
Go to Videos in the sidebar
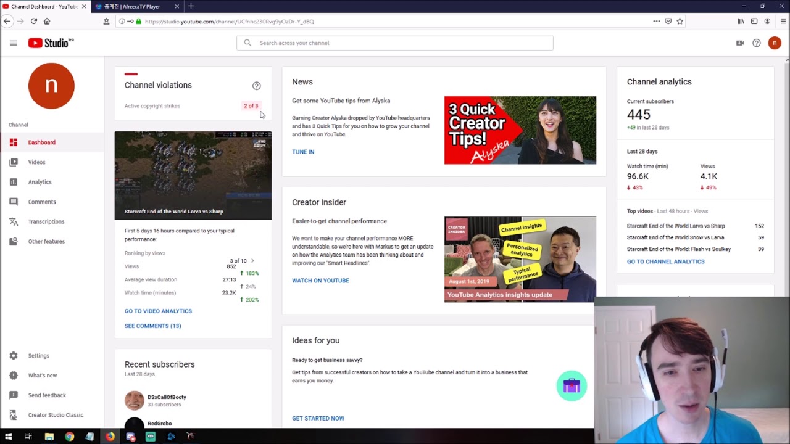[x=52, y=162]
